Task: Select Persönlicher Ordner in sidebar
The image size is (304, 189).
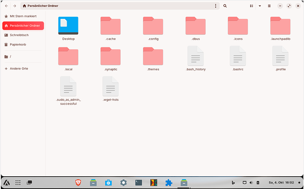Action: click(x=23, y=26)
